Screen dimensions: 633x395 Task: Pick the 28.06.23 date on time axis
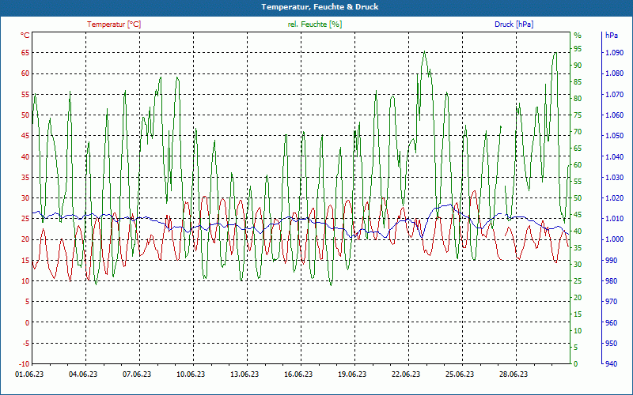click(x=513, y=374)
